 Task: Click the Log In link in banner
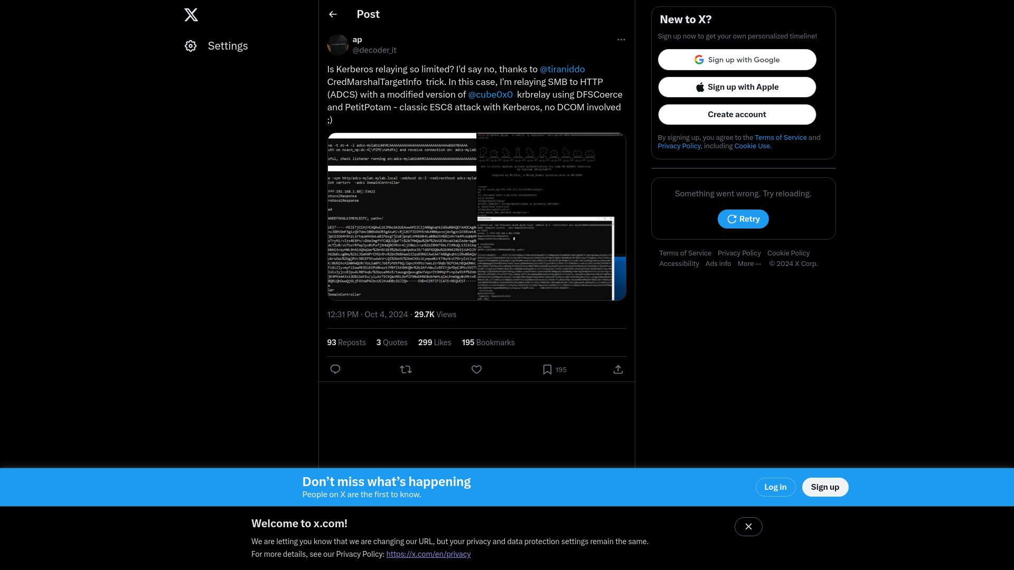[775, 487]
